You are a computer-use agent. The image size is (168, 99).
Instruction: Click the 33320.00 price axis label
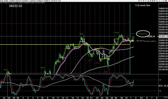click(x=163, y=32)
